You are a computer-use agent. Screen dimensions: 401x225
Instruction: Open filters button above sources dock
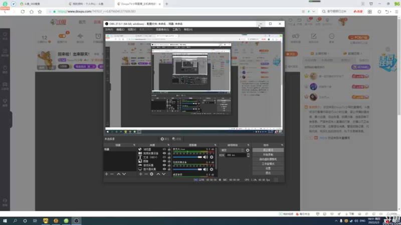tap(177, 139)
